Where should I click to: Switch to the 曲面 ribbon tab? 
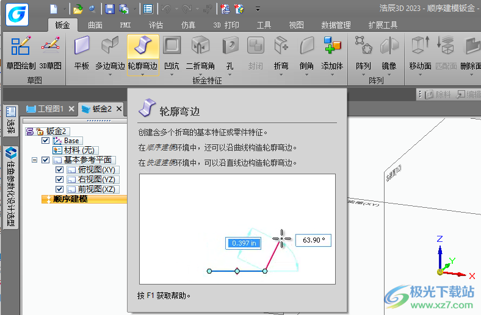click(x=95, y=25)
